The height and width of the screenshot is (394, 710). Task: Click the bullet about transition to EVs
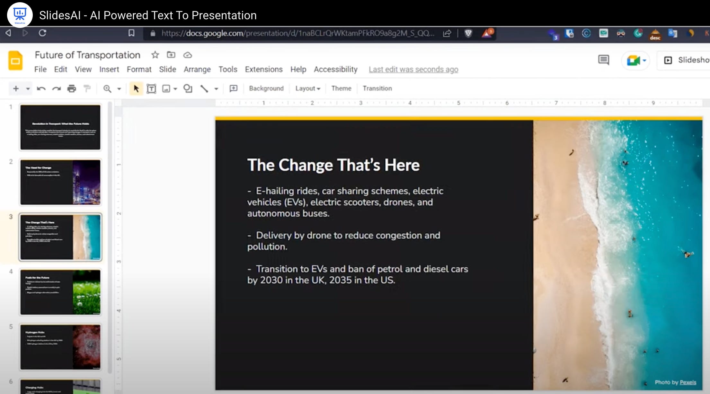click(358, 274)
